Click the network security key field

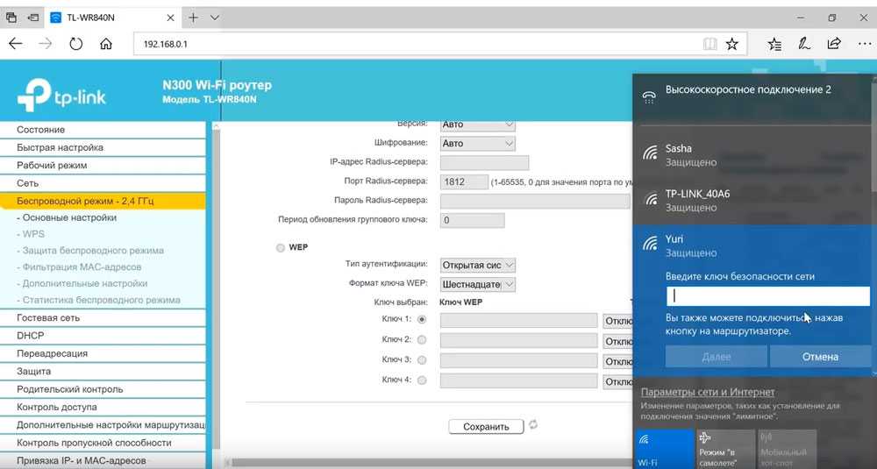pyautogui.click(x=767, y=296)
